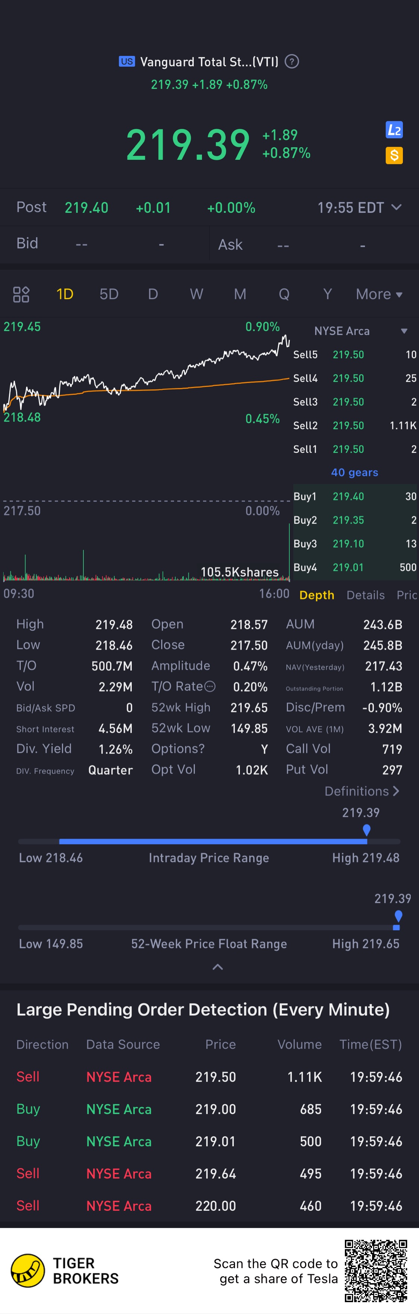
Task: Tap the 40 gears depth button
Action: click(x=354, y=472)
